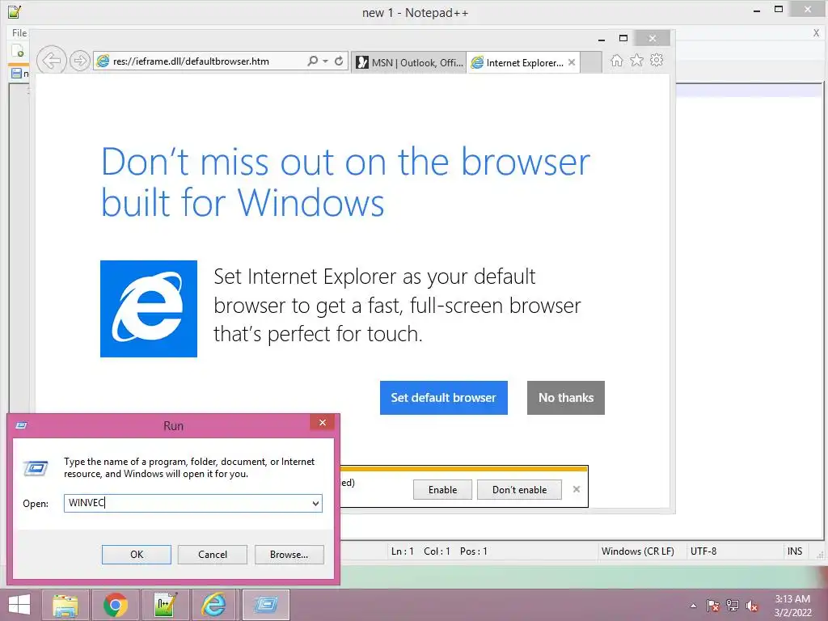The image size is (828, 621).
Task: Open File Explorer from taskbar
Action: coord(65,605)
